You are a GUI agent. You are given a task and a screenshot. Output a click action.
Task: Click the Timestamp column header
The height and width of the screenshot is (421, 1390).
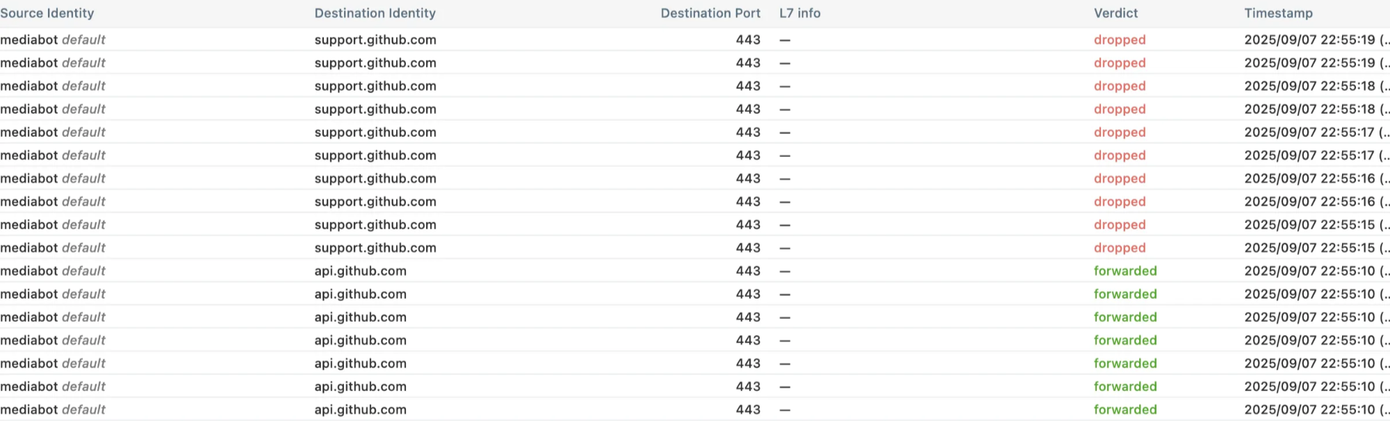click(1278, 13)
